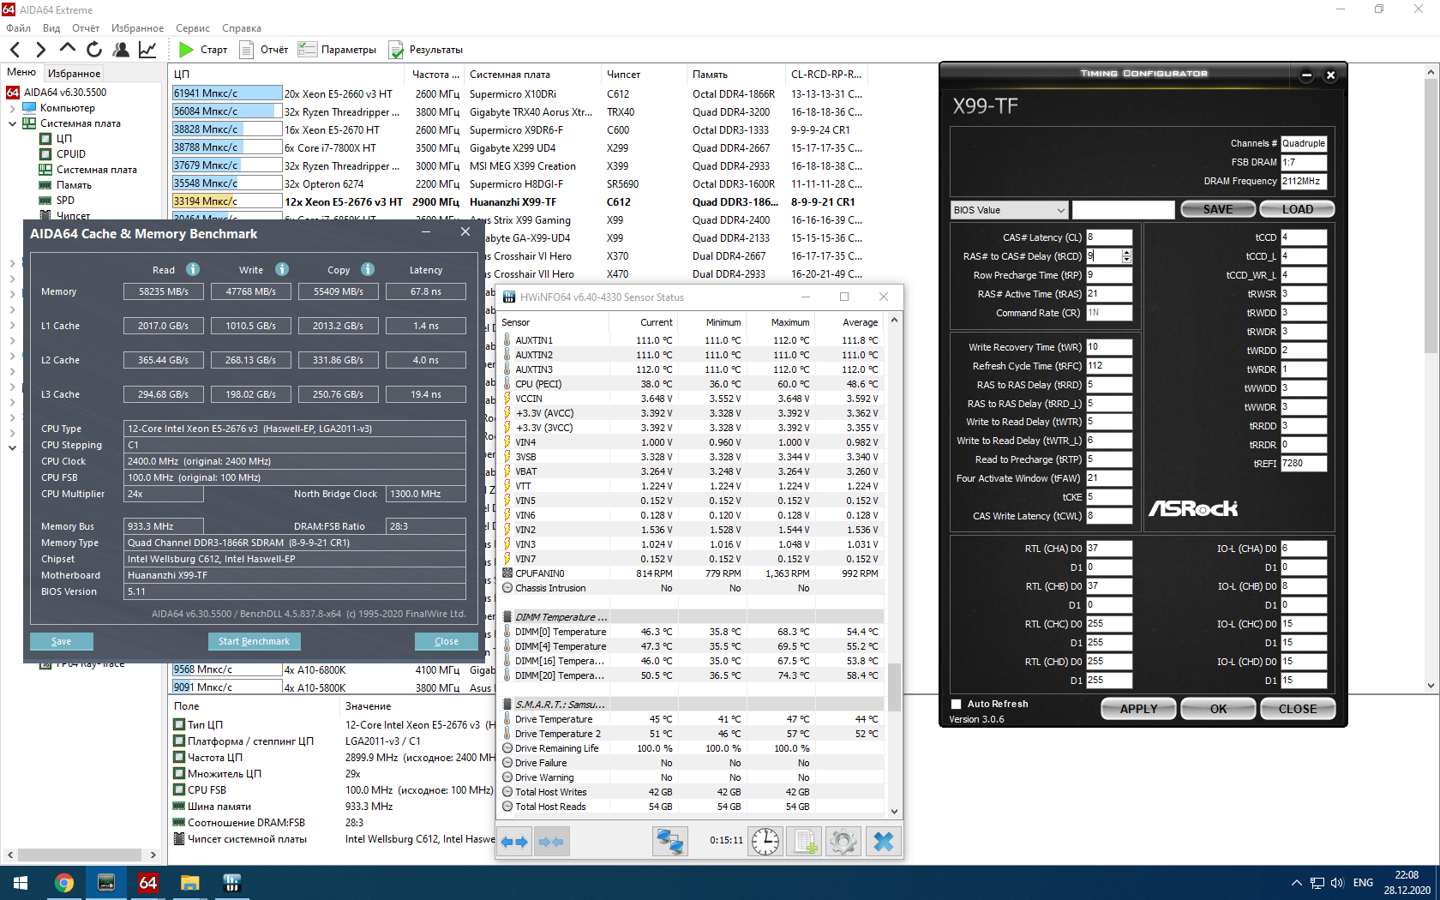Increase tRCD with the up stepper
The height and width of the screenshot is (900, 1440).
(x=1126, y=253)
